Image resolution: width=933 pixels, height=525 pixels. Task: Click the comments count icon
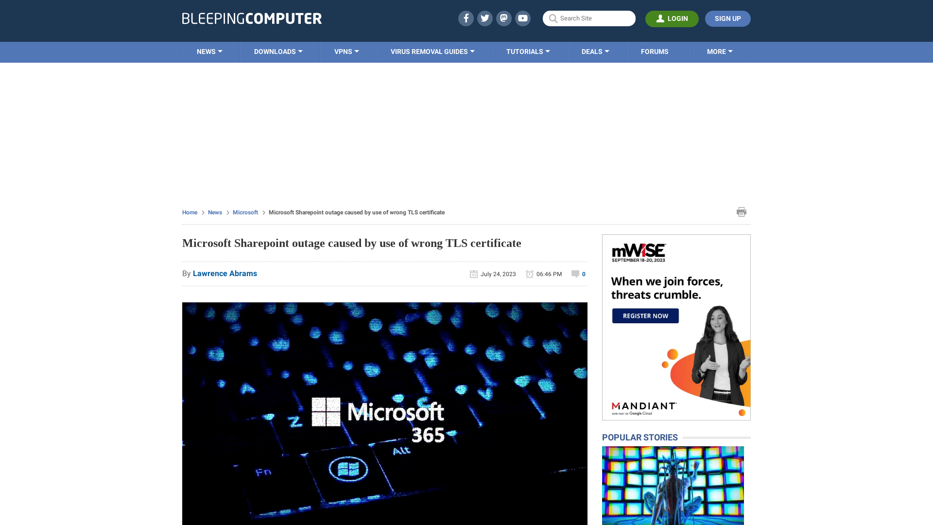[x=575, y=274]
